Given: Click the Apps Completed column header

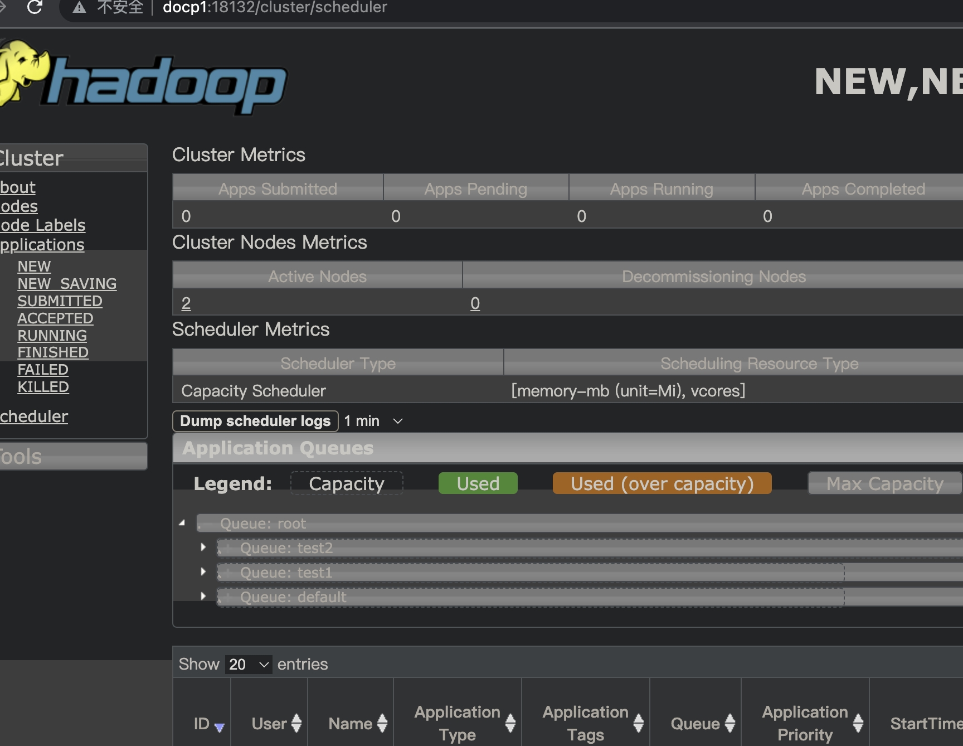Looking at the screenshot, I should pos(859,188).
